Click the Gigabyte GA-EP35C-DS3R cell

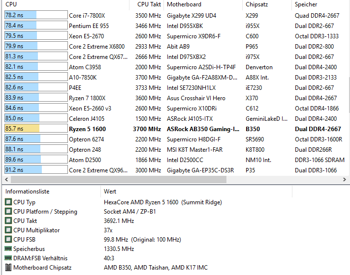click(200, 170)
